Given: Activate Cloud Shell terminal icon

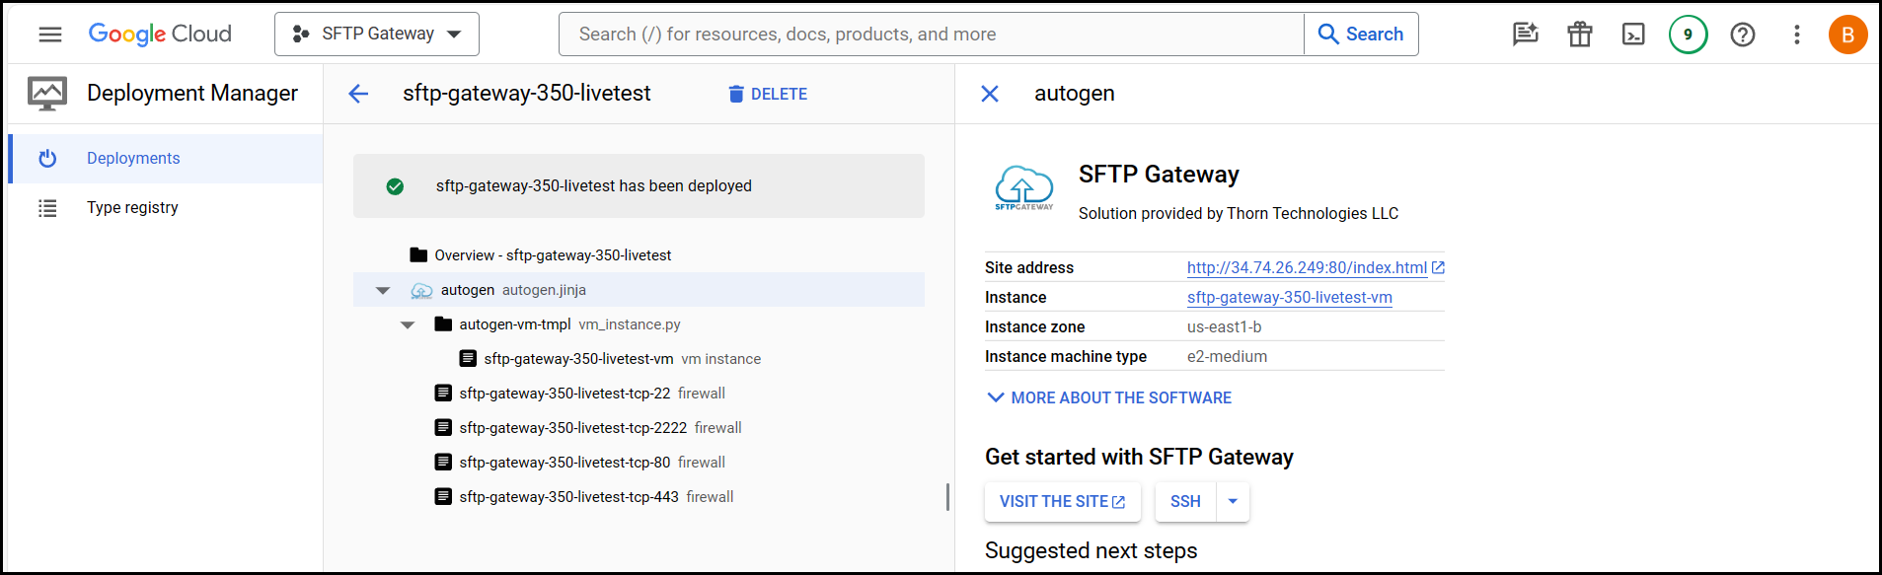Looking at the screenshot, I should [1633, 35].
